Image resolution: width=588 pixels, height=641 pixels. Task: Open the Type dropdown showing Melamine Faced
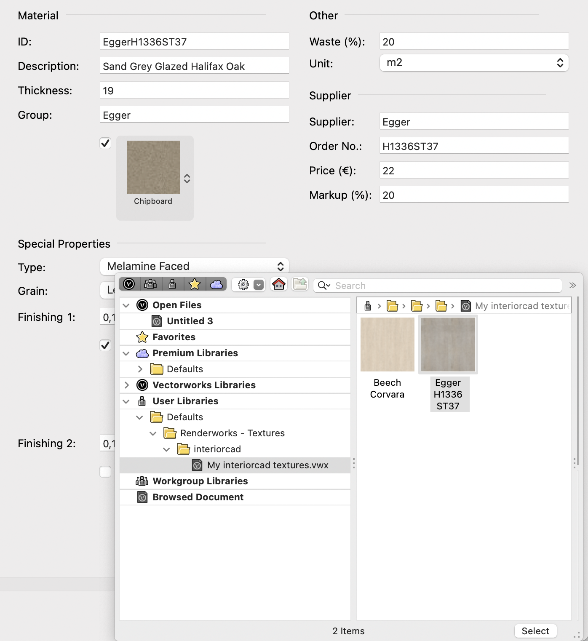click(195, 266)
